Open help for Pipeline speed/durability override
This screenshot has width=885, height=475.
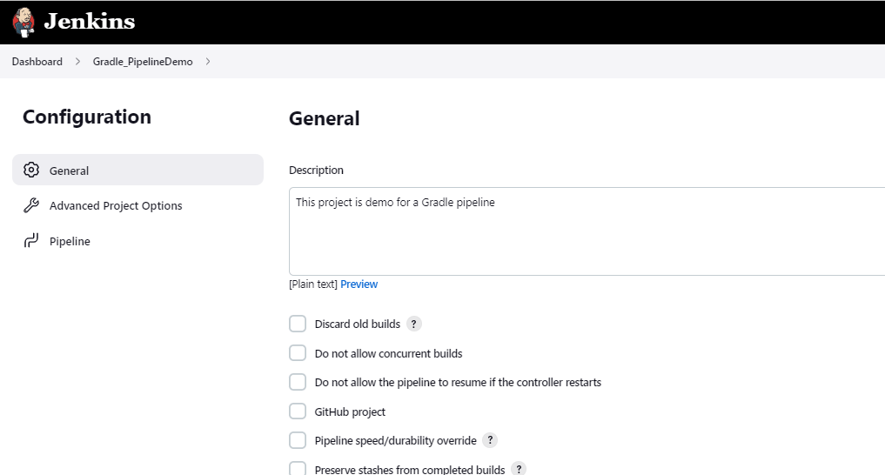(x=490, y=440)
